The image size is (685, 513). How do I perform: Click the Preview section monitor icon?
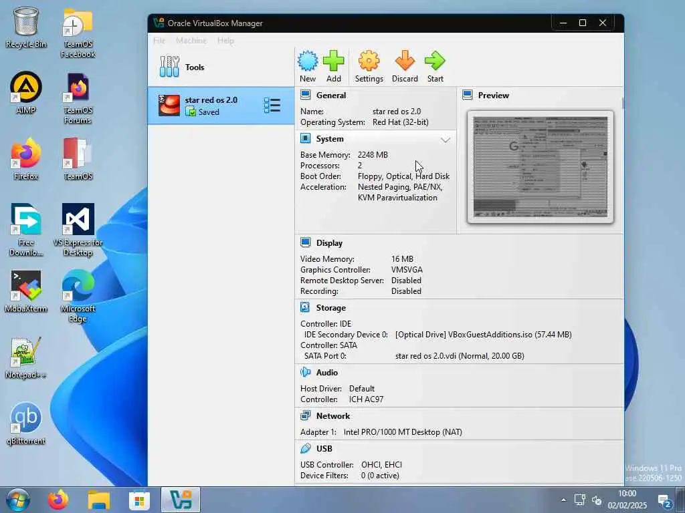tap(468, 95)
